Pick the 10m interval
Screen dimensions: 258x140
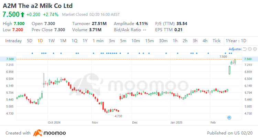tap(136, 41)
